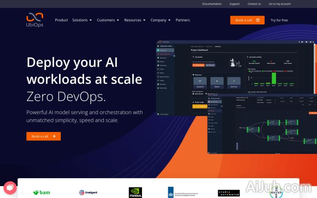Click the hero Book a call button
The width and height of the screenshot is (317, 198).
tap(44, 136)
